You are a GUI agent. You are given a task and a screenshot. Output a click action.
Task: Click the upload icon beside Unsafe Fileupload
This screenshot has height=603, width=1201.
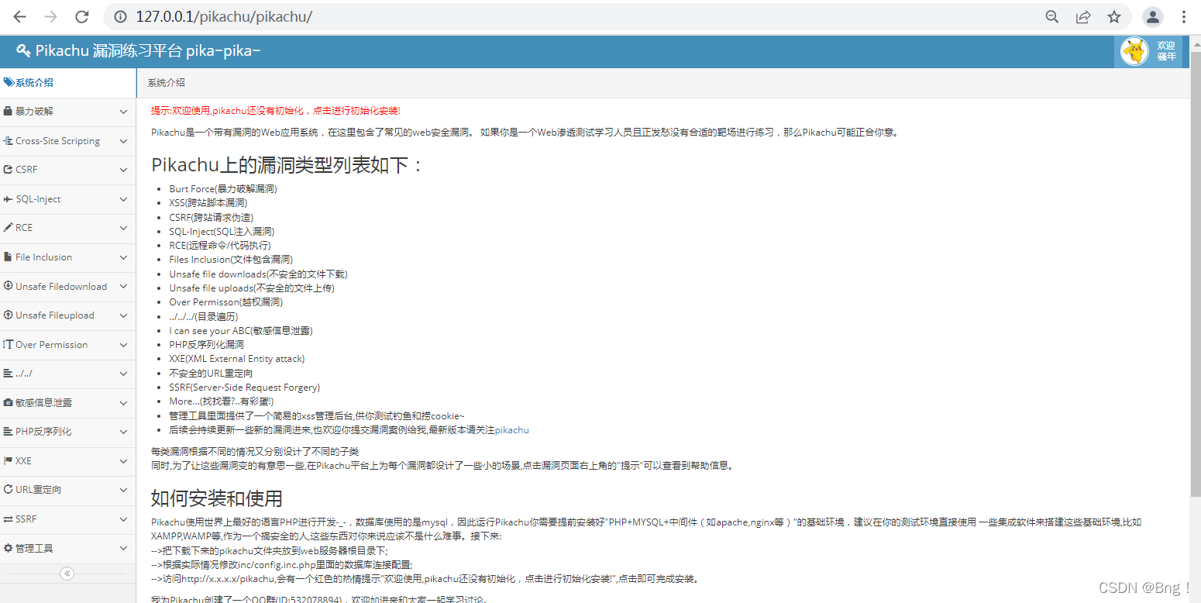(x=7, y=315)
